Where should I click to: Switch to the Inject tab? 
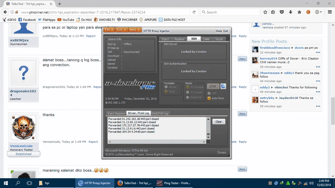click(x=165, y=39)
